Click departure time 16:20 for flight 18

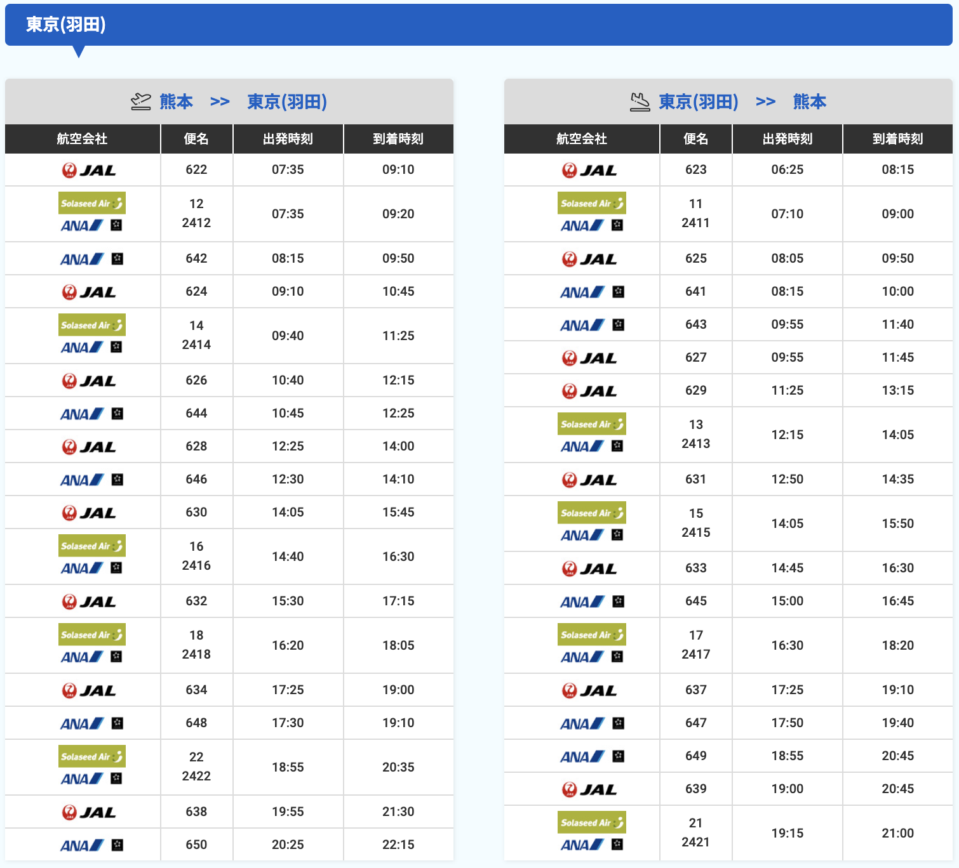[288, 645]
